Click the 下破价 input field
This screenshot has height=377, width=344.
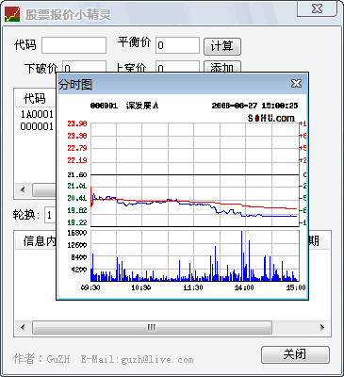click(x=84, y=67)
